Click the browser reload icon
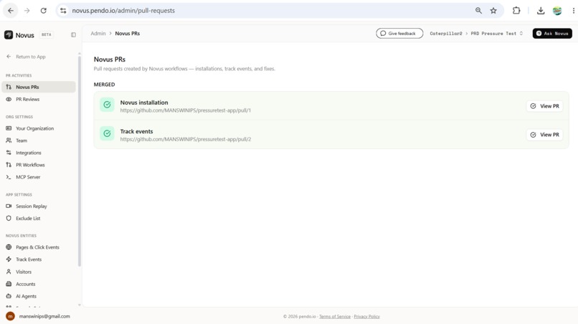This screenshot has width=578, height=324. tap(44, 11)
